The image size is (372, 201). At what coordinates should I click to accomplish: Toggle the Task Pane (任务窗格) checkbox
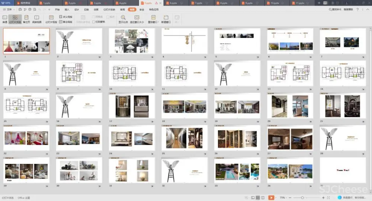click(x=94, y=22)
